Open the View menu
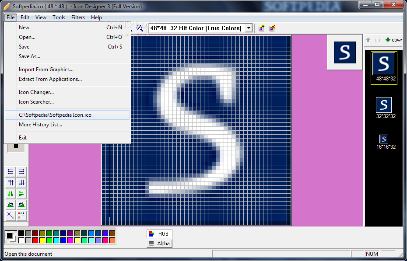The height and width of the screenshot is (261, 407). pyautogui.click(x=41, y=17)
